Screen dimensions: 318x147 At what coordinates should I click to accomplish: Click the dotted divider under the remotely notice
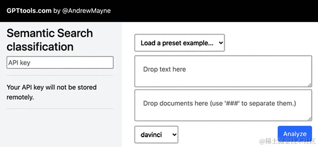60,109
